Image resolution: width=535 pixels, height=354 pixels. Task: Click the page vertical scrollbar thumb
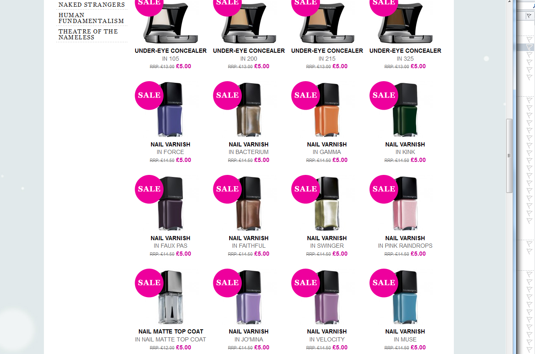(509, 156)
